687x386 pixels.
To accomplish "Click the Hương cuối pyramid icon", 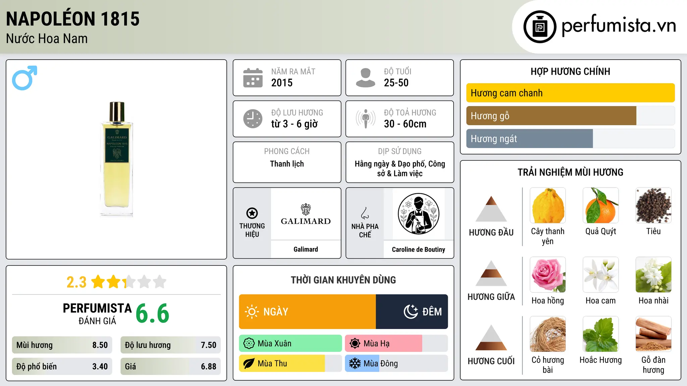I will pos(491,337).
